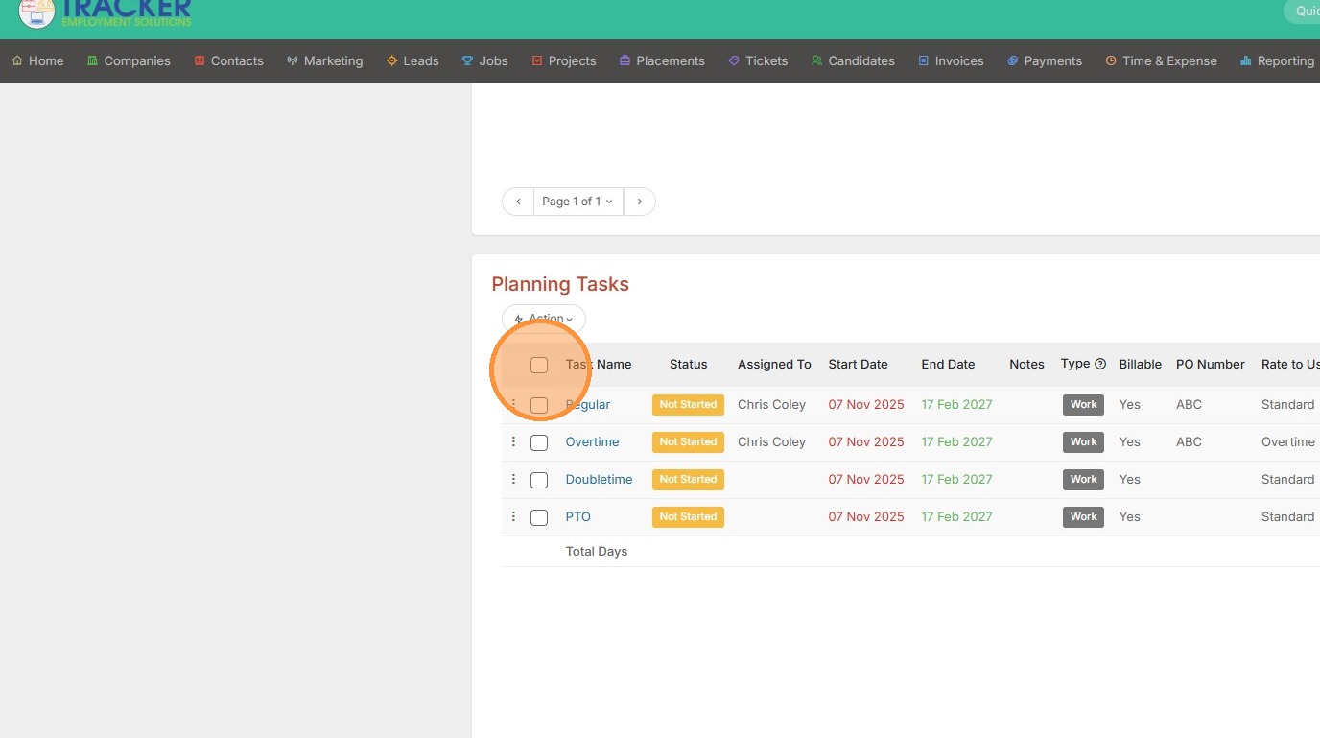The height and width of the screenshot is (738, 1320).
Task: Open the Leads section
Action: tap(412, 60)
